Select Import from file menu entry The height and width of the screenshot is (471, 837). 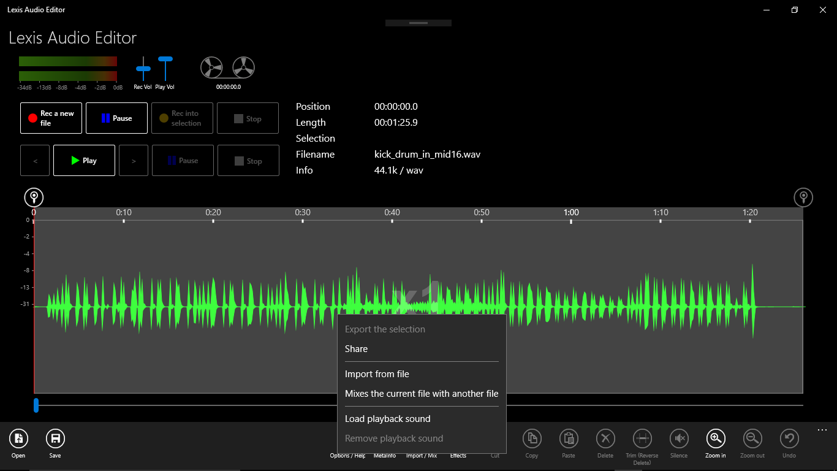coord(422,374)
